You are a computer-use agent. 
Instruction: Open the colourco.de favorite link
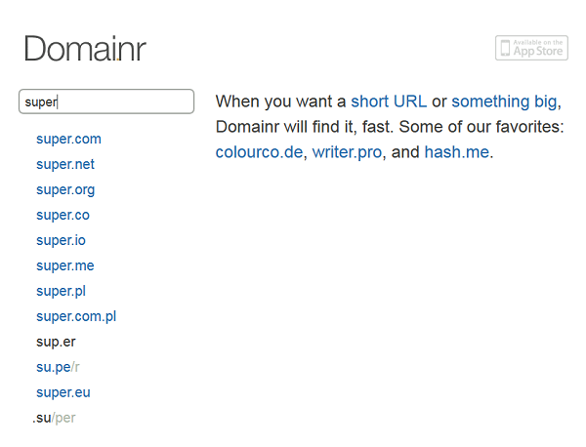coord(259,152)
